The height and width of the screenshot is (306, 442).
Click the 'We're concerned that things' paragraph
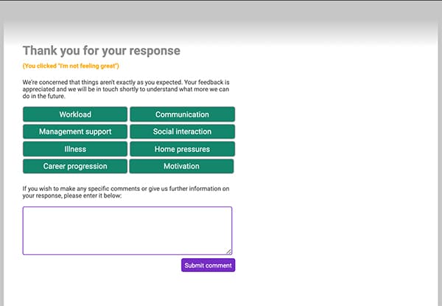(x=126, y=89)
